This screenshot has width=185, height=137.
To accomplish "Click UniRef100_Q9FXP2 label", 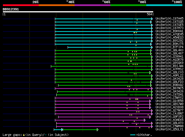I will [x=169, y=117].
